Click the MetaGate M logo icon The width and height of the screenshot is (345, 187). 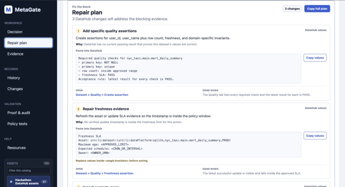pyautogui.click(x=9, y=10)
